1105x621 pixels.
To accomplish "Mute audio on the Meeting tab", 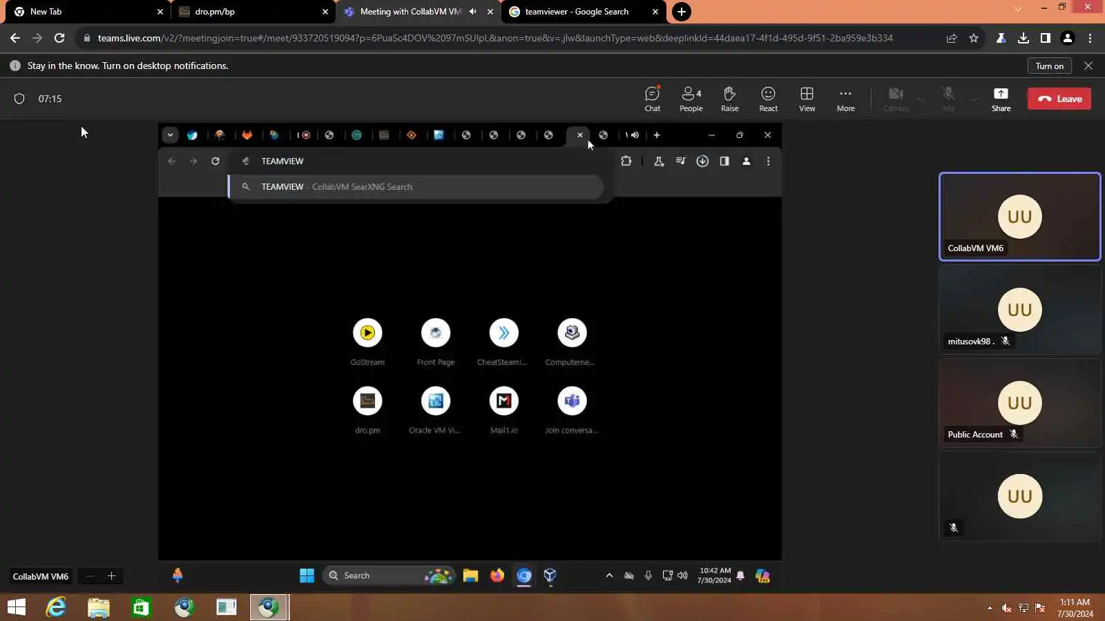I will (x=473, y=12).
